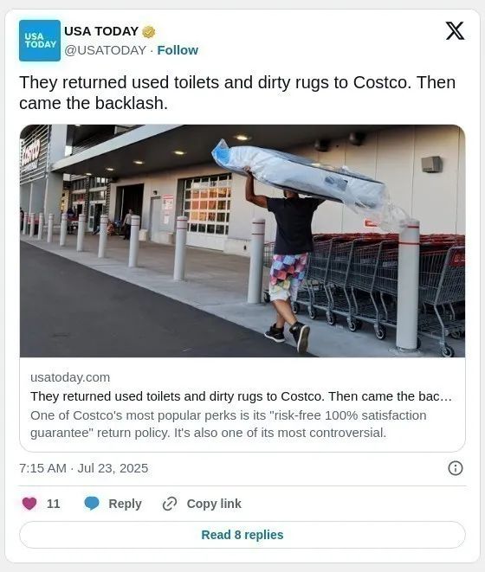The height and width of the screenshot is (572, 485).
Task: Open the @USATODAY handle
Action: [x=105, y=50]
